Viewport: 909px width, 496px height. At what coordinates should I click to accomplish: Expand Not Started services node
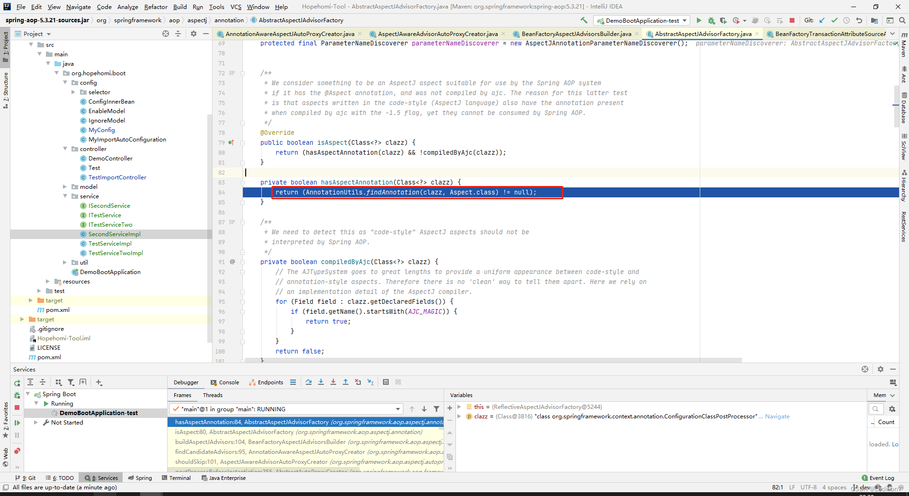[36, 422]
